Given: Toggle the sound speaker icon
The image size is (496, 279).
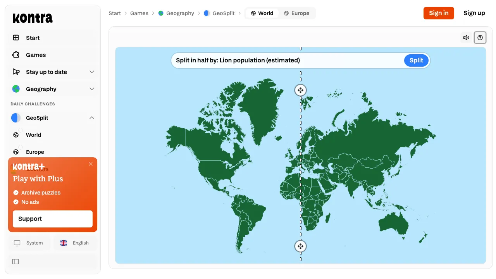Looking at the screenshot, I should [x=466, y=38].
